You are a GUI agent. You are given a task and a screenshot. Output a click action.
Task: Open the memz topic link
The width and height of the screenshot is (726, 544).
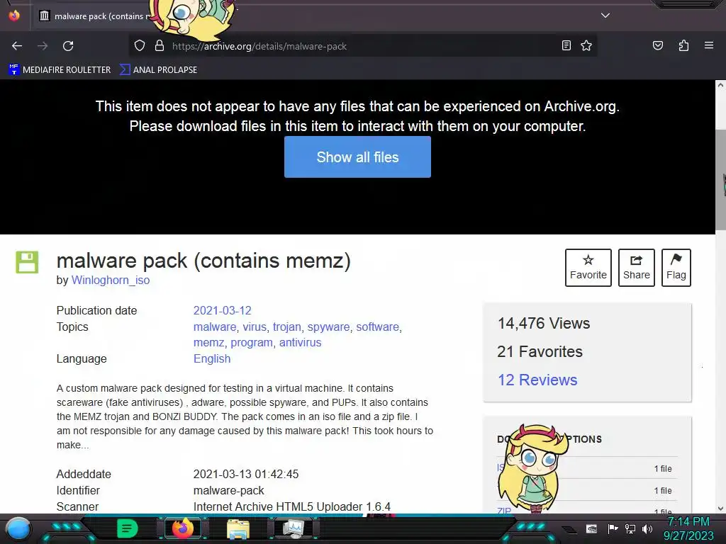coord(208,342)
